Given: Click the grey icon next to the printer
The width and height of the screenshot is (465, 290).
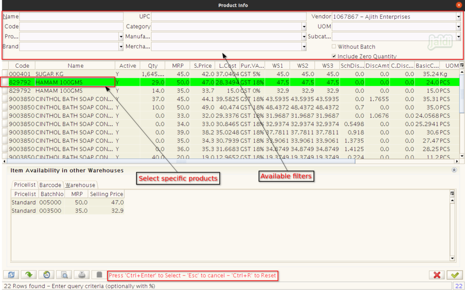Looking at the screenshot, I should point(99,275).
